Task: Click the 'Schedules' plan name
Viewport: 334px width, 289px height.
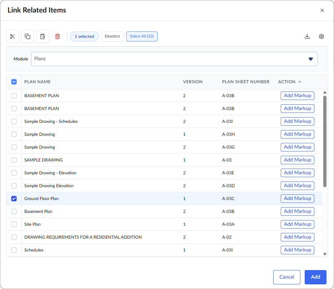Action: [34, 250]
